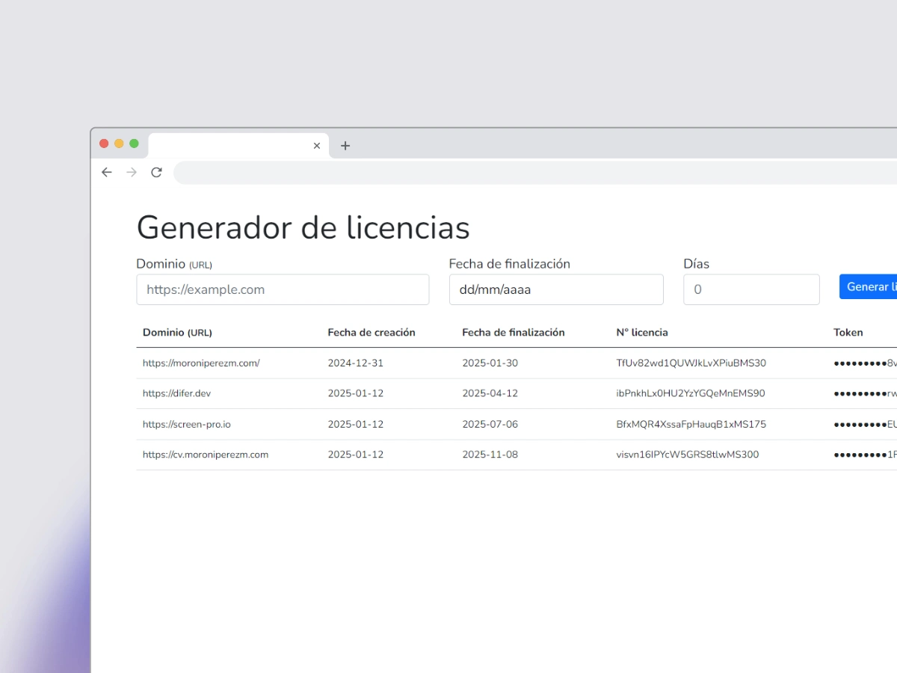897x673 pixels.
Task: Click the https://difer.dev link in the table
Action: pos(176,393)
